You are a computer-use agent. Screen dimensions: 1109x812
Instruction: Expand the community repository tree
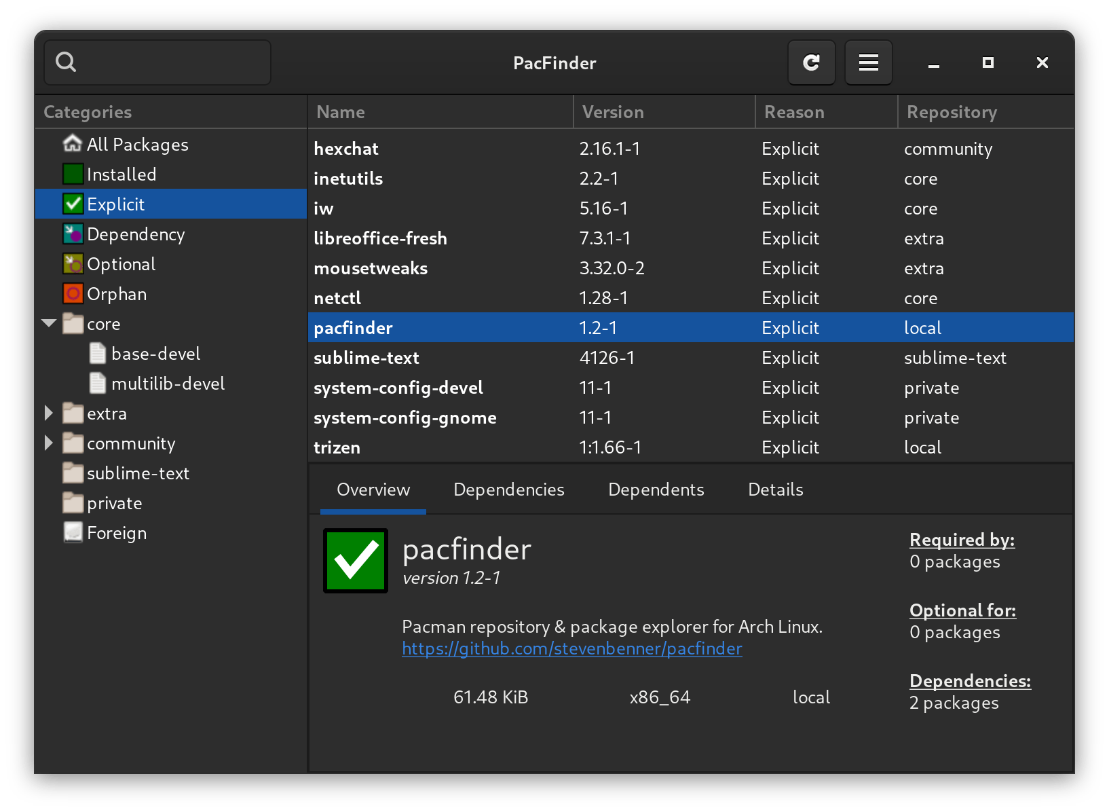click(49, 443)
